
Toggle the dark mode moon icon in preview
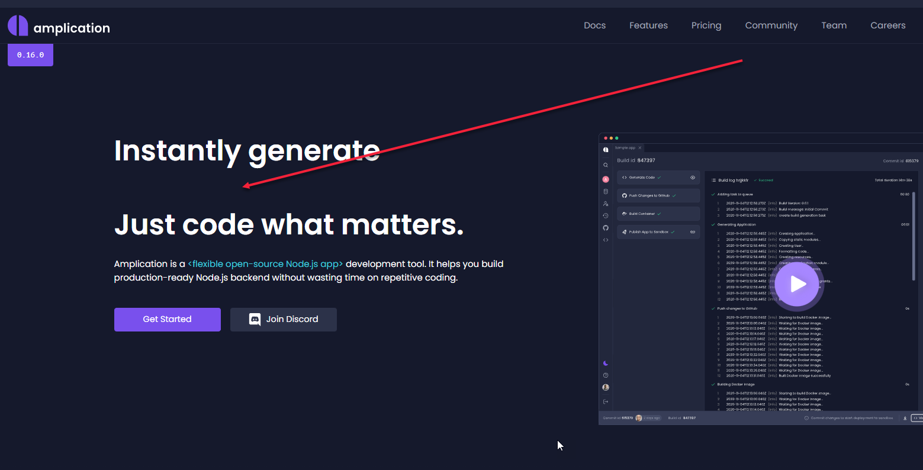[x=606, y=363]
